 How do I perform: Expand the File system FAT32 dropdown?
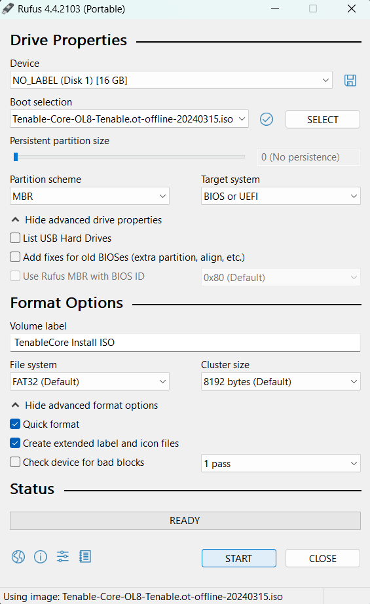pos(89,381)
